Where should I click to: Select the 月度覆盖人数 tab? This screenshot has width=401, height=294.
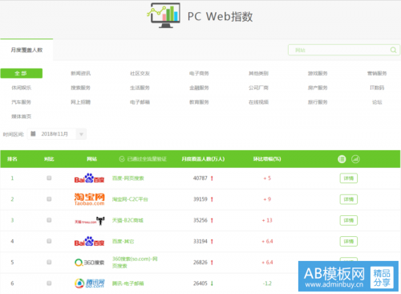[26, 50]
